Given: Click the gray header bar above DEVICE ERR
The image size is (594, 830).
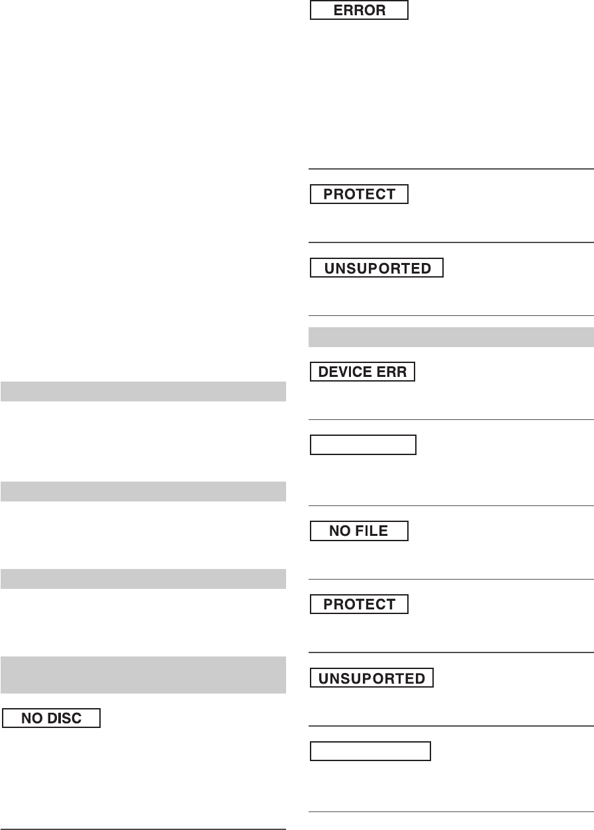Looking at the screenshot, I should [x=452, y=337].
